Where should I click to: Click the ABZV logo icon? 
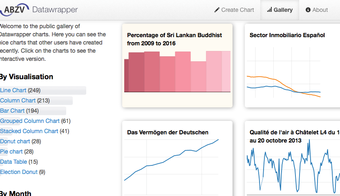14,9
